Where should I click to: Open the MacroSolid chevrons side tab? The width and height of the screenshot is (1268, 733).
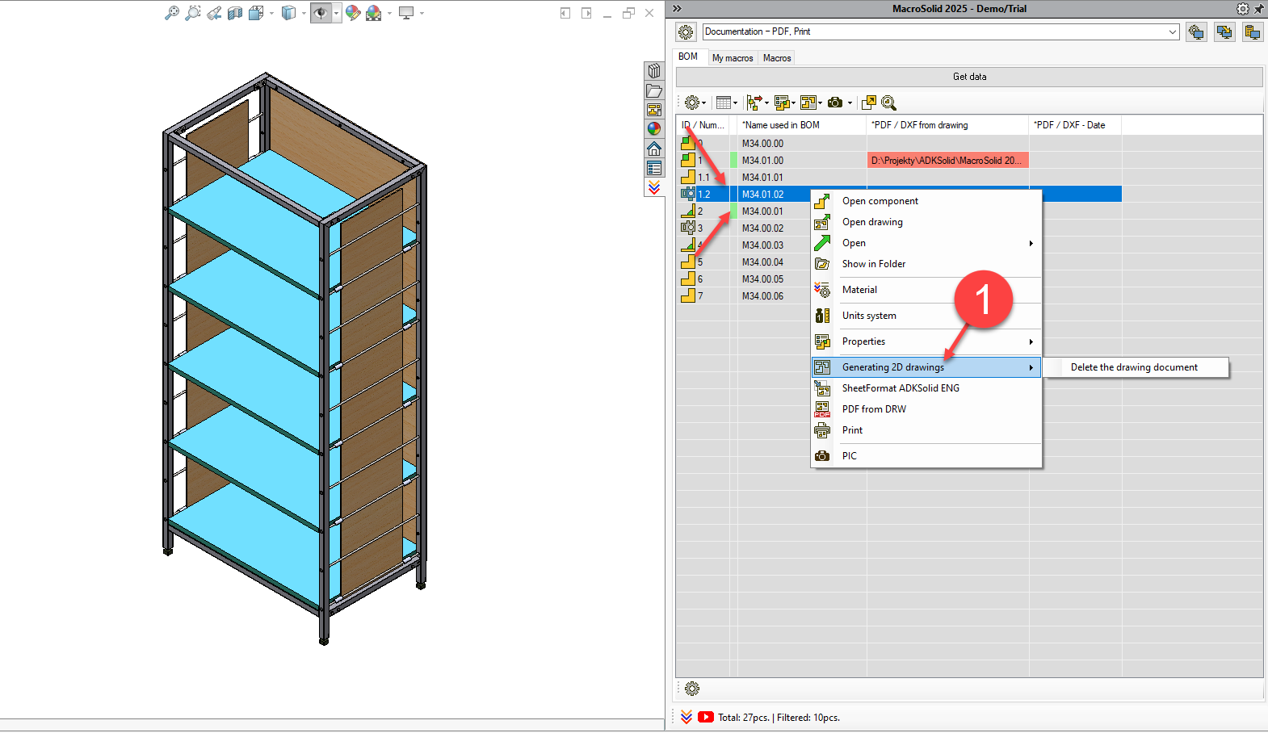[654, 187]
